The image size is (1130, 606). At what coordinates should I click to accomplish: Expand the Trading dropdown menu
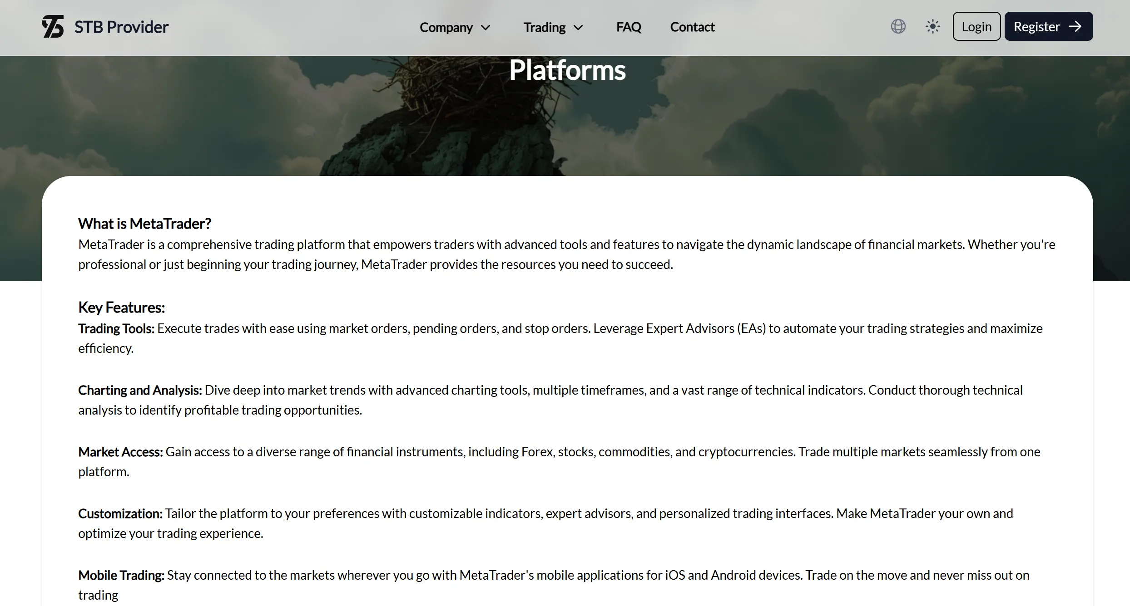pos(553,27)
